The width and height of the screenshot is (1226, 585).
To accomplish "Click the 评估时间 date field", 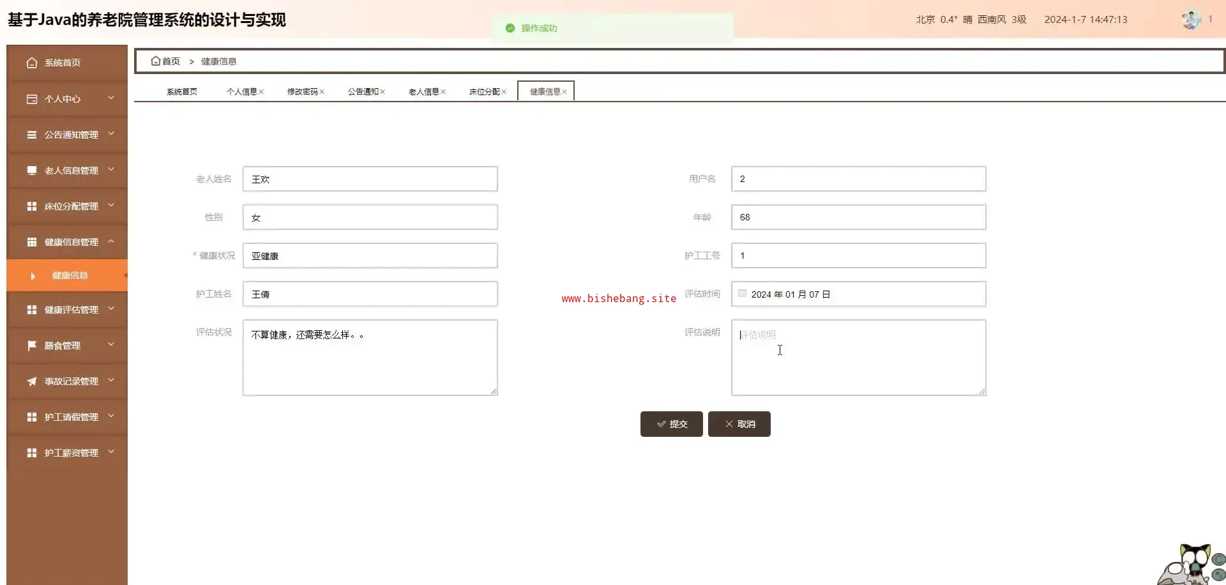I will click(859, 294).
